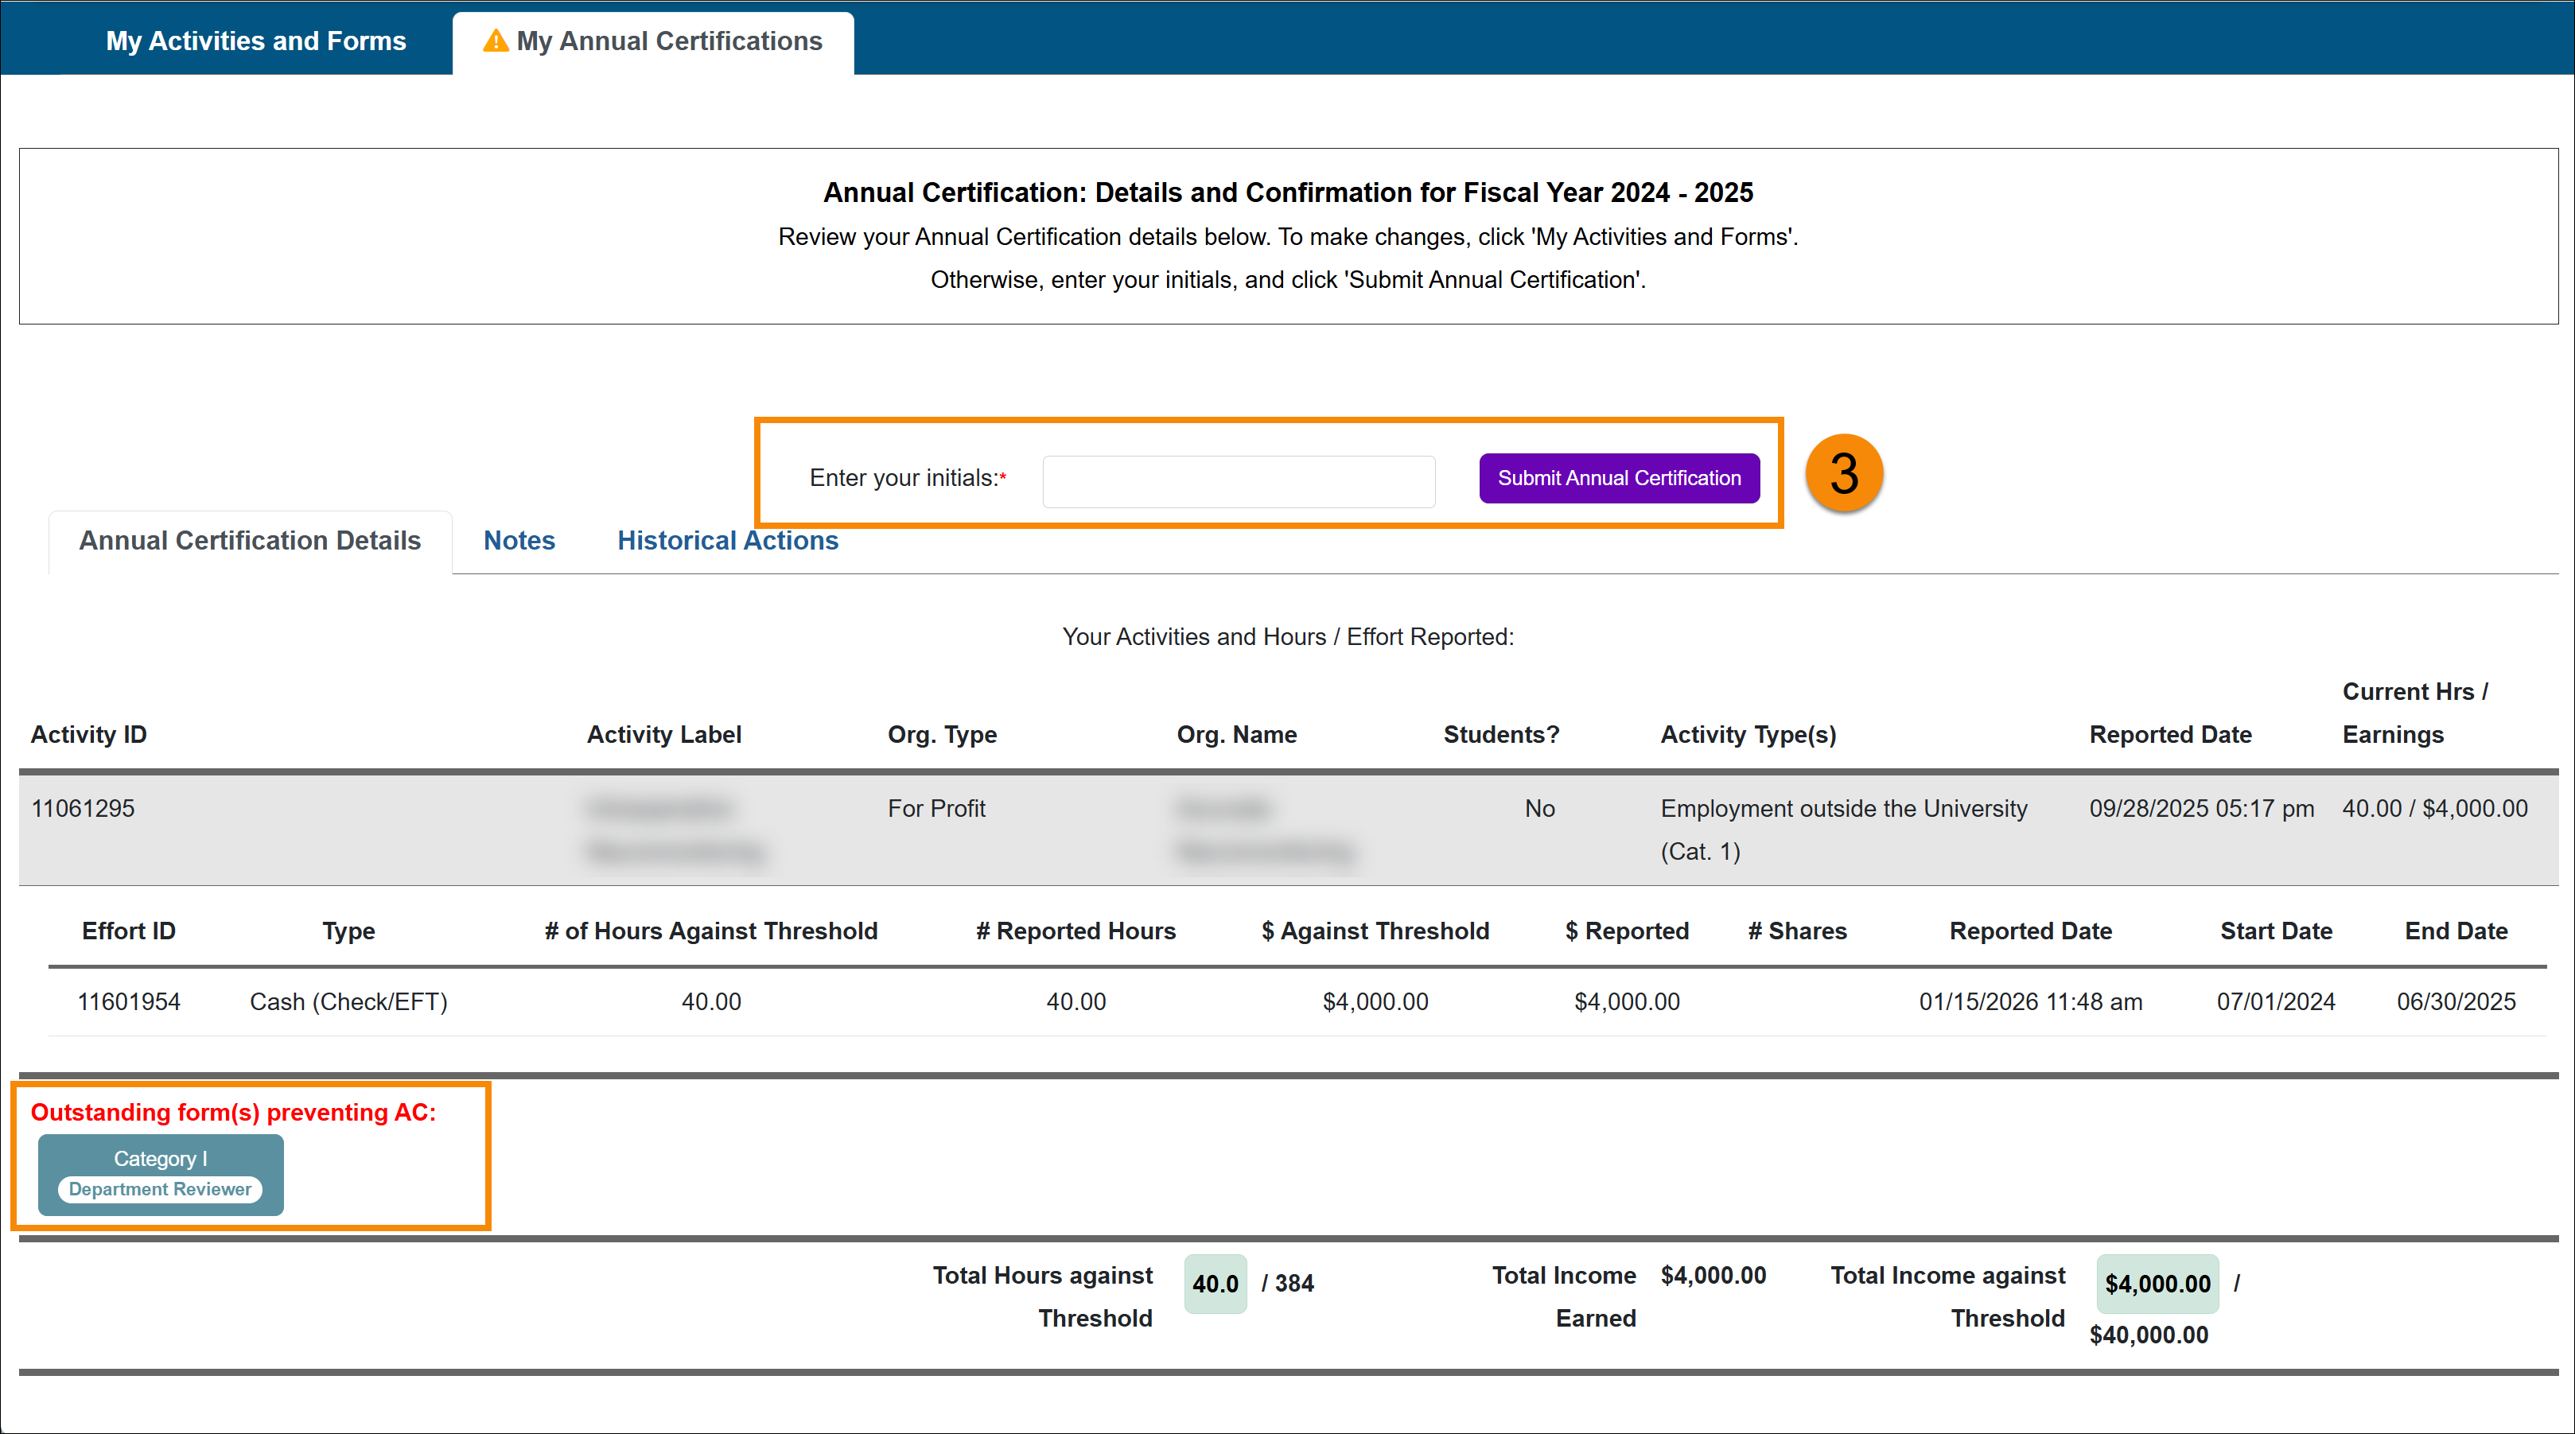View the Historical Actions tab

727,541
